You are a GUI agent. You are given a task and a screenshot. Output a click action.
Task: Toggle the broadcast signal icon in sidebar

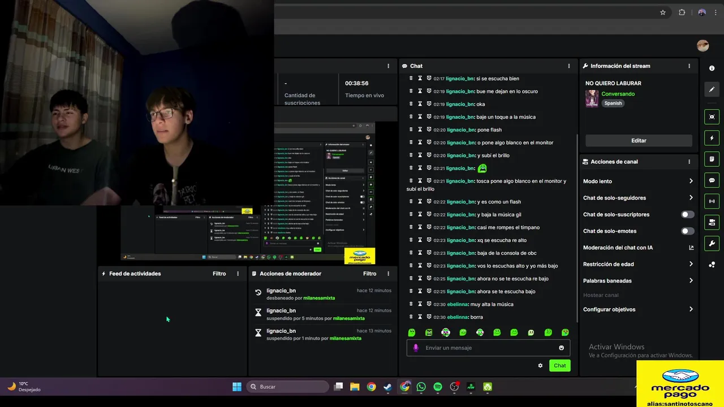click(x=712, y=201)
